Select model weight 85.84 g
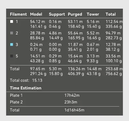 [x=37, y=38]
